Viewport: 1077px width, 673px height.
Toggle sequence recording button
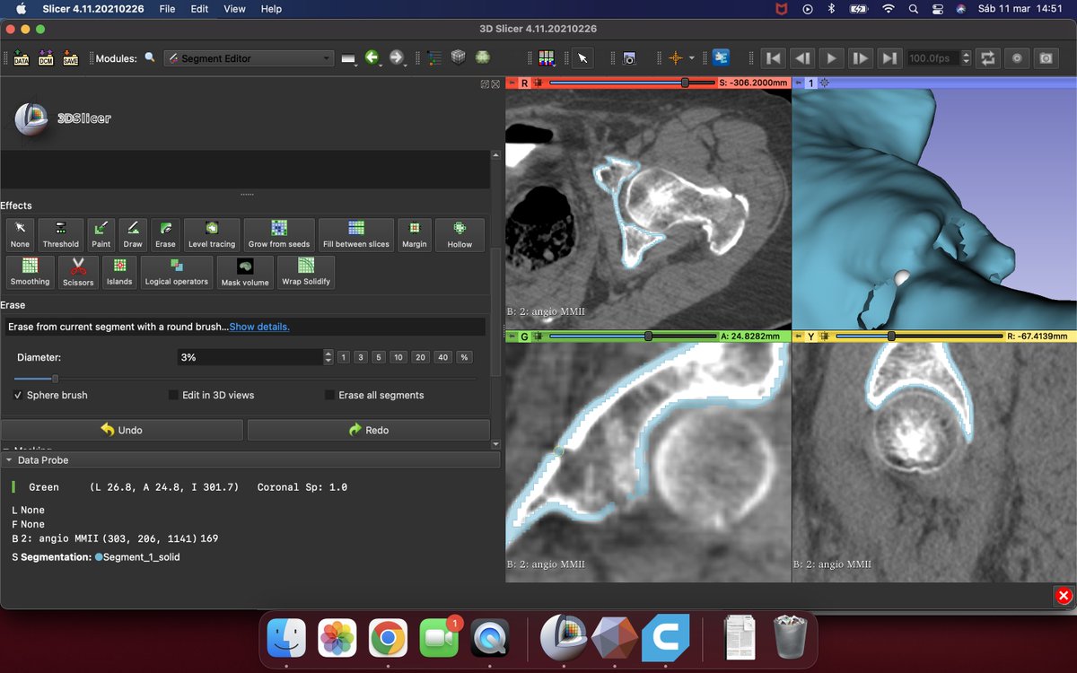[1017, 58]
